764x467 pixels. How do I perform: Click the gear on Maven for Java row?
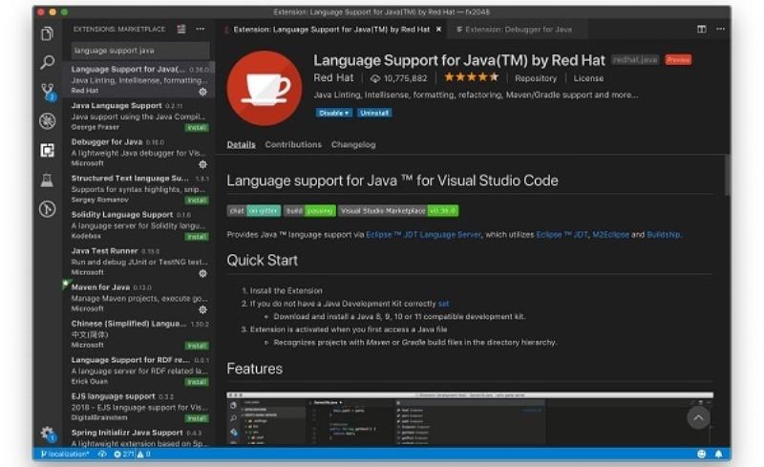pyautogui.click(x=203, y=309)
